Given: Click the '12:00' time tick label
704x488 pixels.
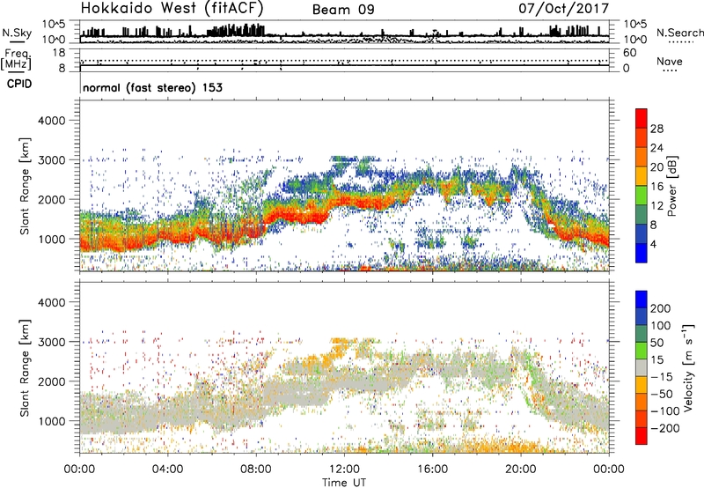Looking at the screenshot, I should click(344, 470).
